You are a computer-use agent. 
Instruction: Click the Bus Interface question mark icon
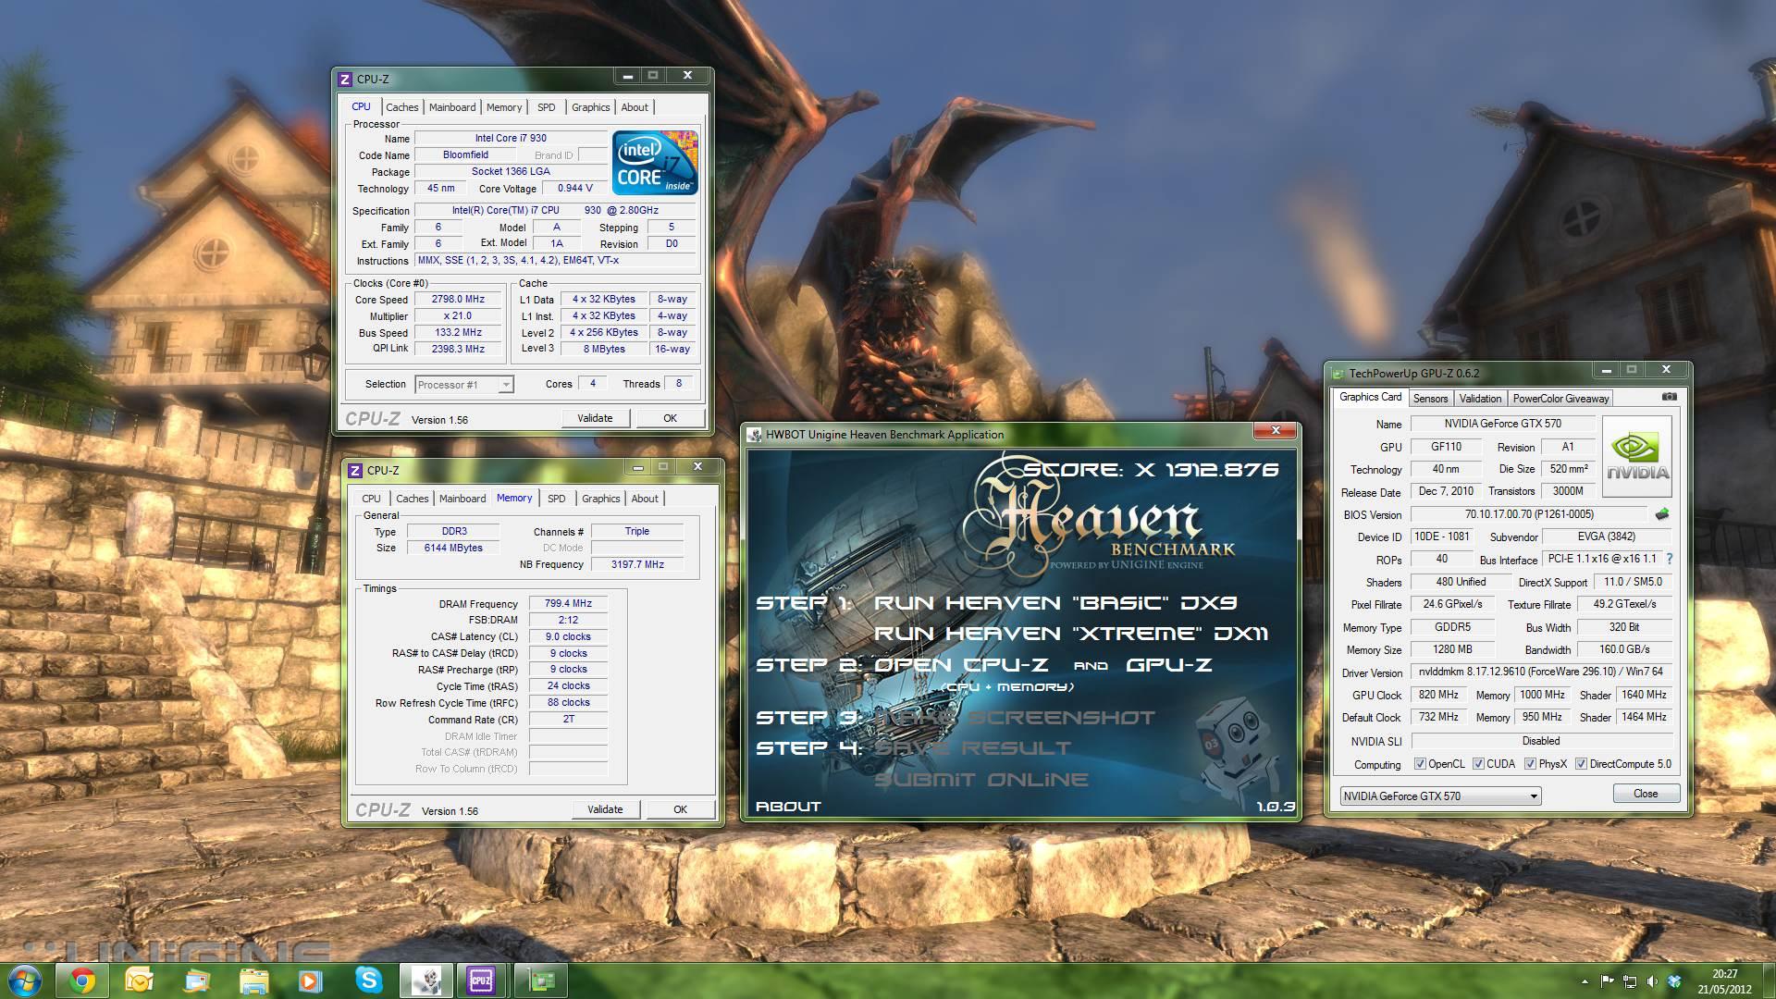coord(1669,559)
